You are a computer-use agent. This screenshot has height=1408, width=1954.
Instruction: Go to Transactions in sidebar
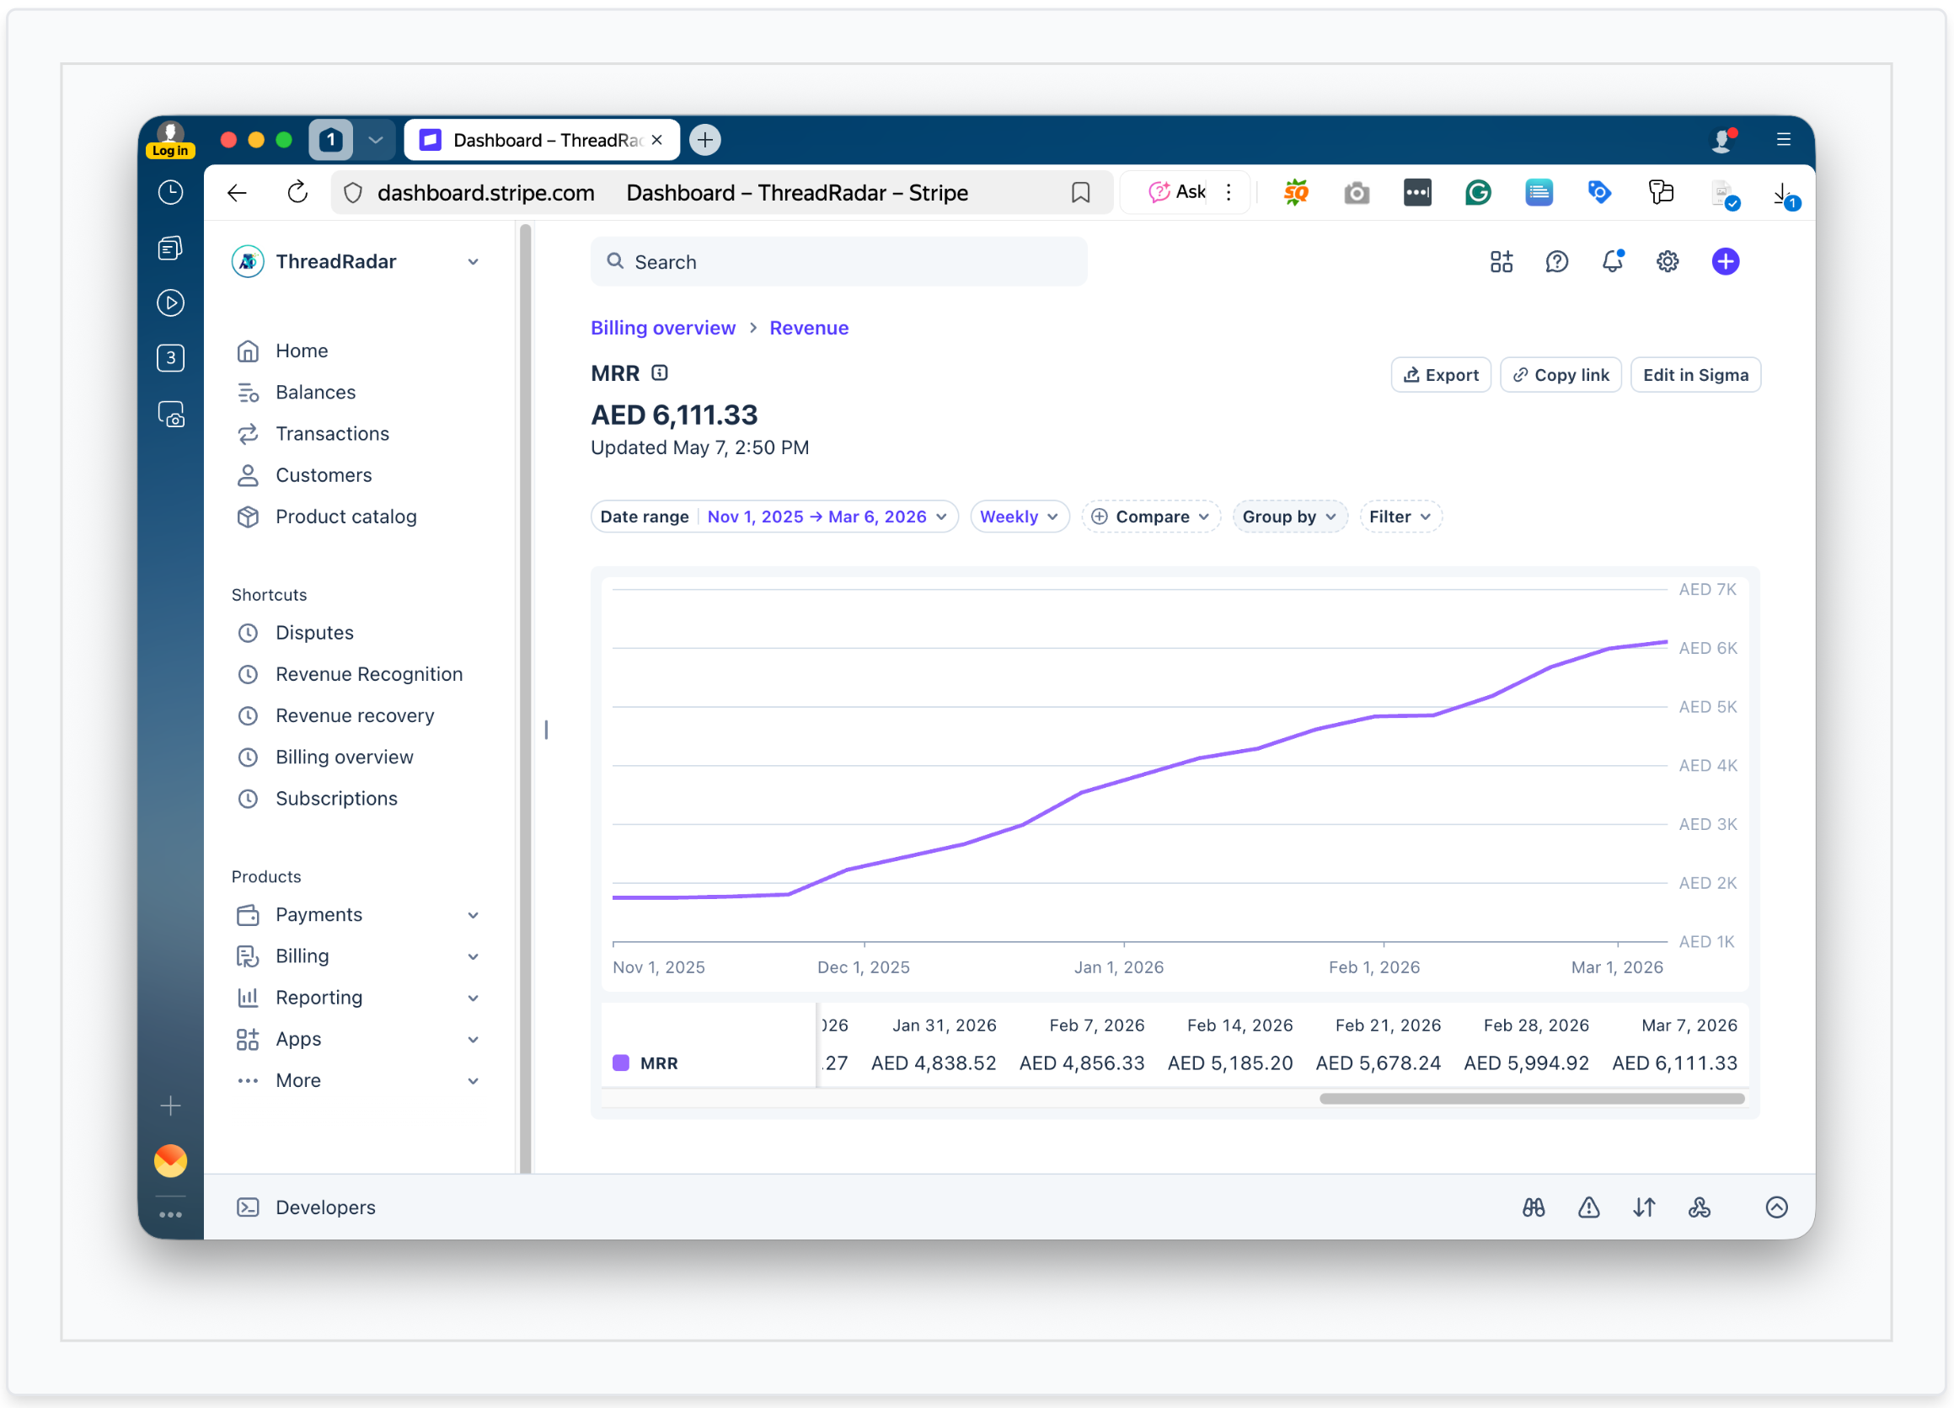333,433
